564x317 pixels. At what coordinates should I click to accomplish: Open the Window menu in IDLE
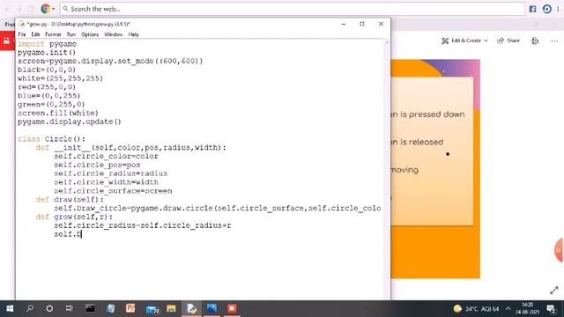(114, 34)
